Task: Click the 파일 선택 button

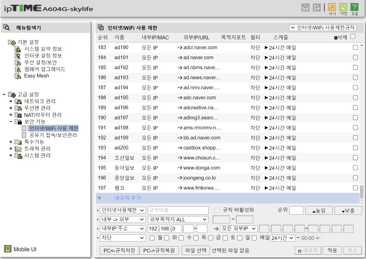Action: [196, 250]
